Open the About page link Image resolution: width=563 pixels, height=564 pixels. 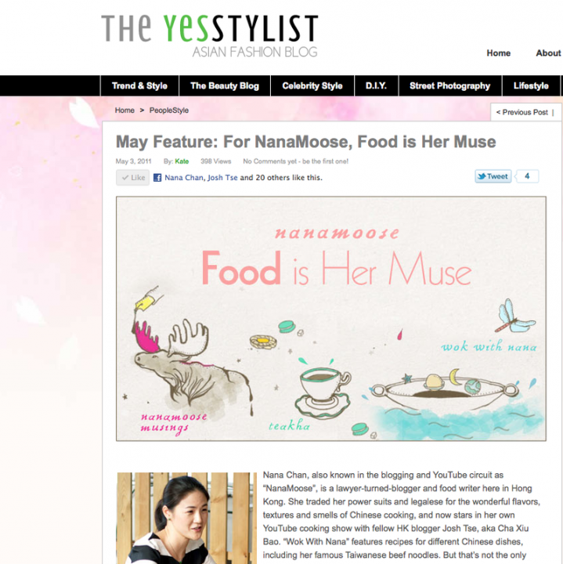[x=548, y=53]
